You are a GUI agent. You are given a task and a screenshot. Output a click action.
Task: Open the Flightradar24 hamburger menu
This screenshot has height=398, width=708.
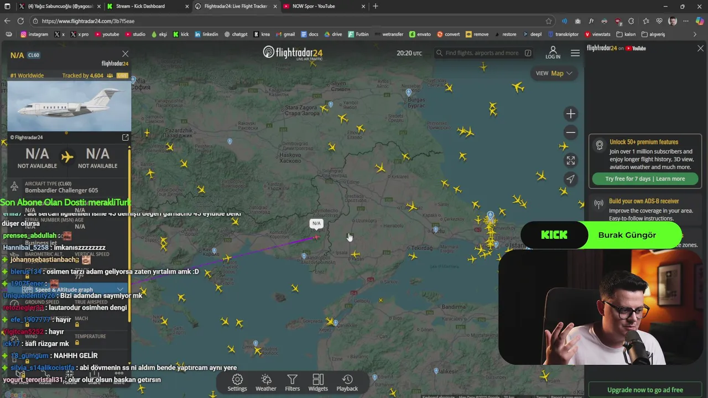[x=575, y=53]
